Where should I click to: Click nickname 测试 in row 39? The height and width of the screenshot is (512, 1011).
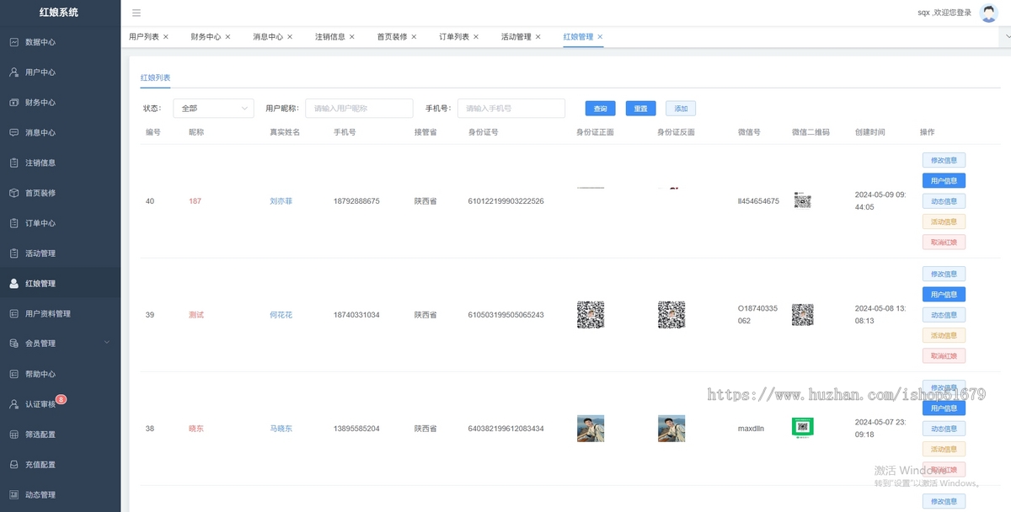pos(196,315)
